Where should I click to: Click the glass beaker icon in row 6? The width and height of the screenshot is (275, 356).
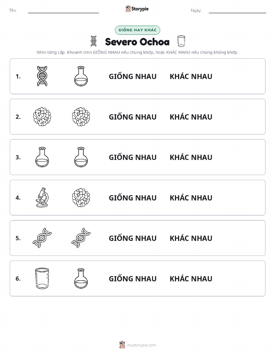click(x=42, y=278)
